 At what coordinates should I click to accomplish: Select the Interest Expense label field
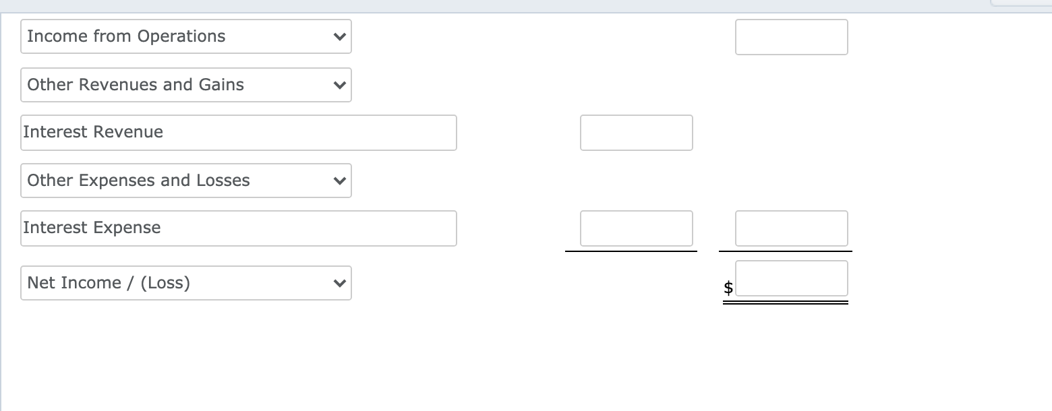pyautogui.click(x=239, y=228)
